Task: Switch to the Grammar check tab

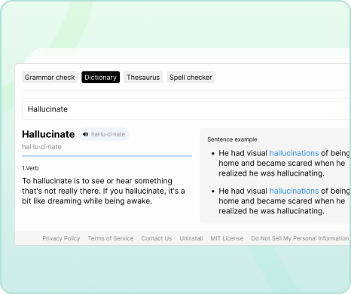Action: coord(50,77)
